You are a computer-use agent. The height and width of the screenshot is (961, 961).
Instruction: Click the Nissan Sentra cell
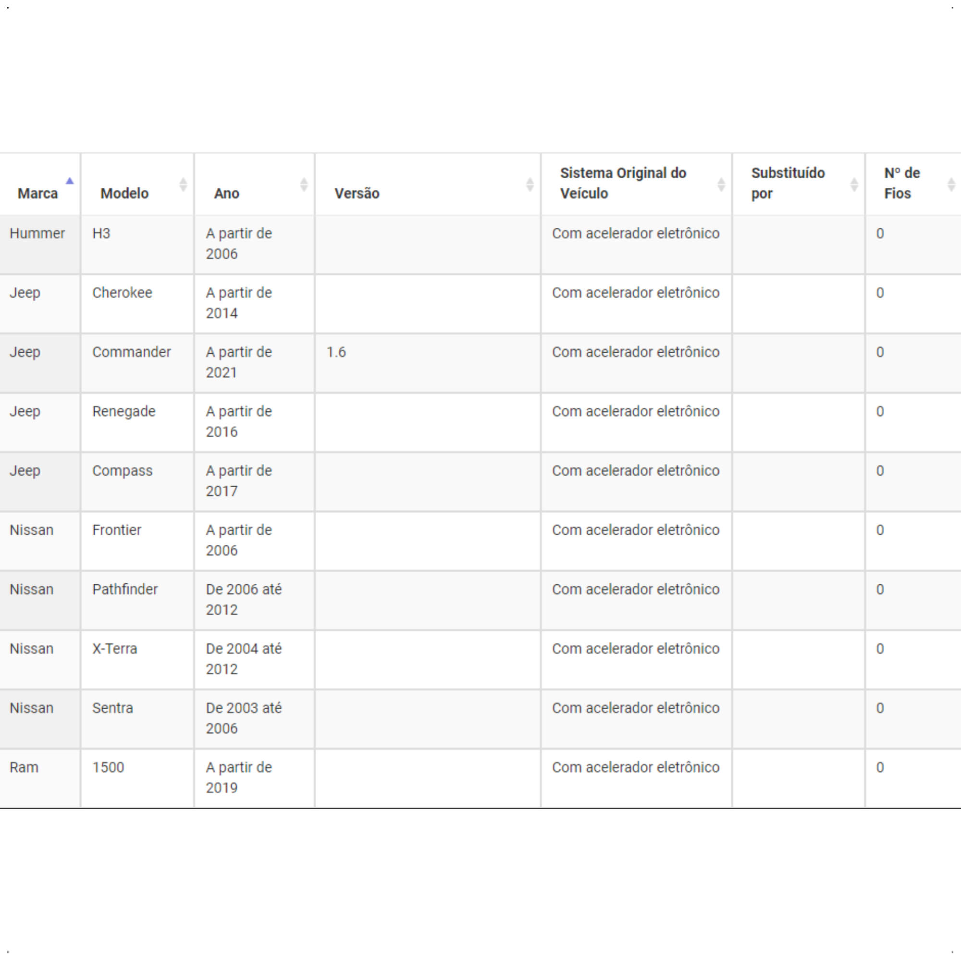tap(112, 708)
